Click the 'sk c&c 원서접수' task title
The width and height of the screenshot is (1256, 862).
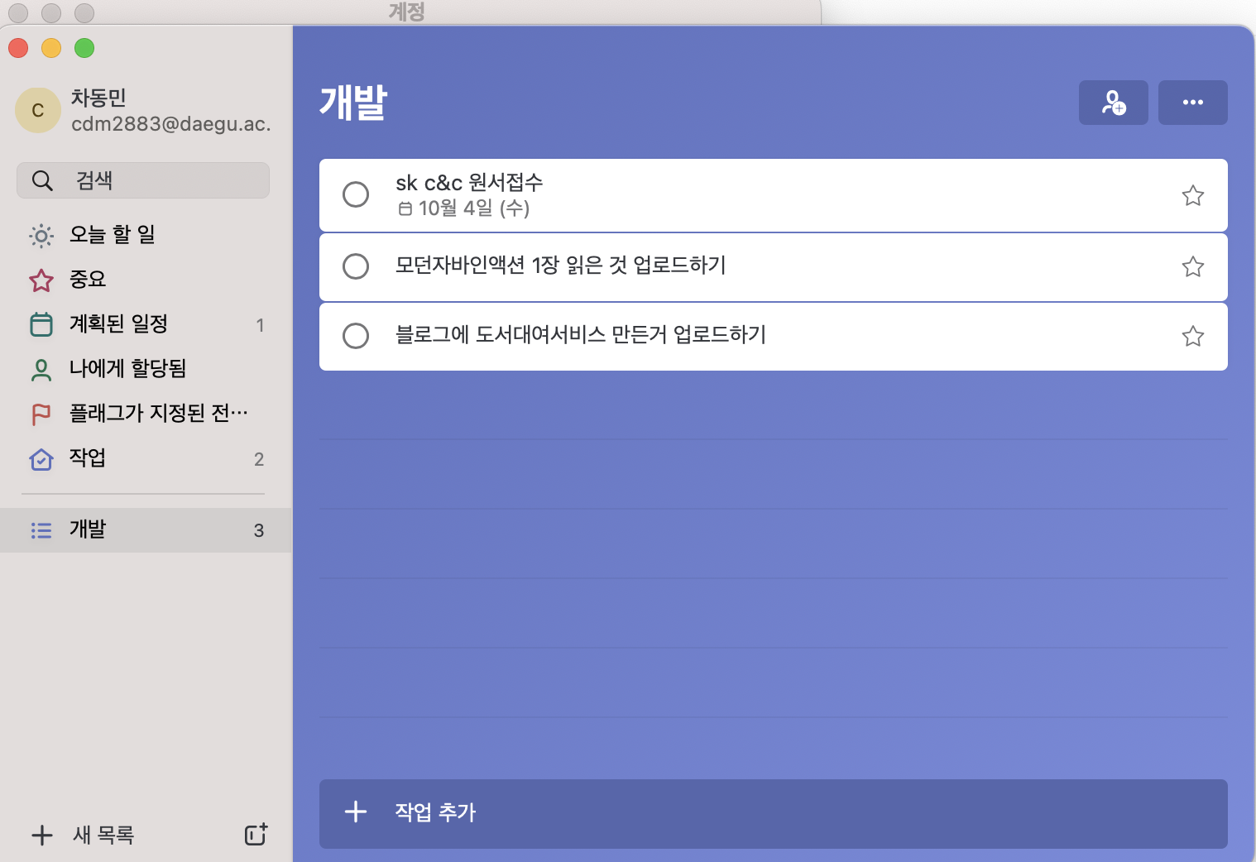coord(469,183)
